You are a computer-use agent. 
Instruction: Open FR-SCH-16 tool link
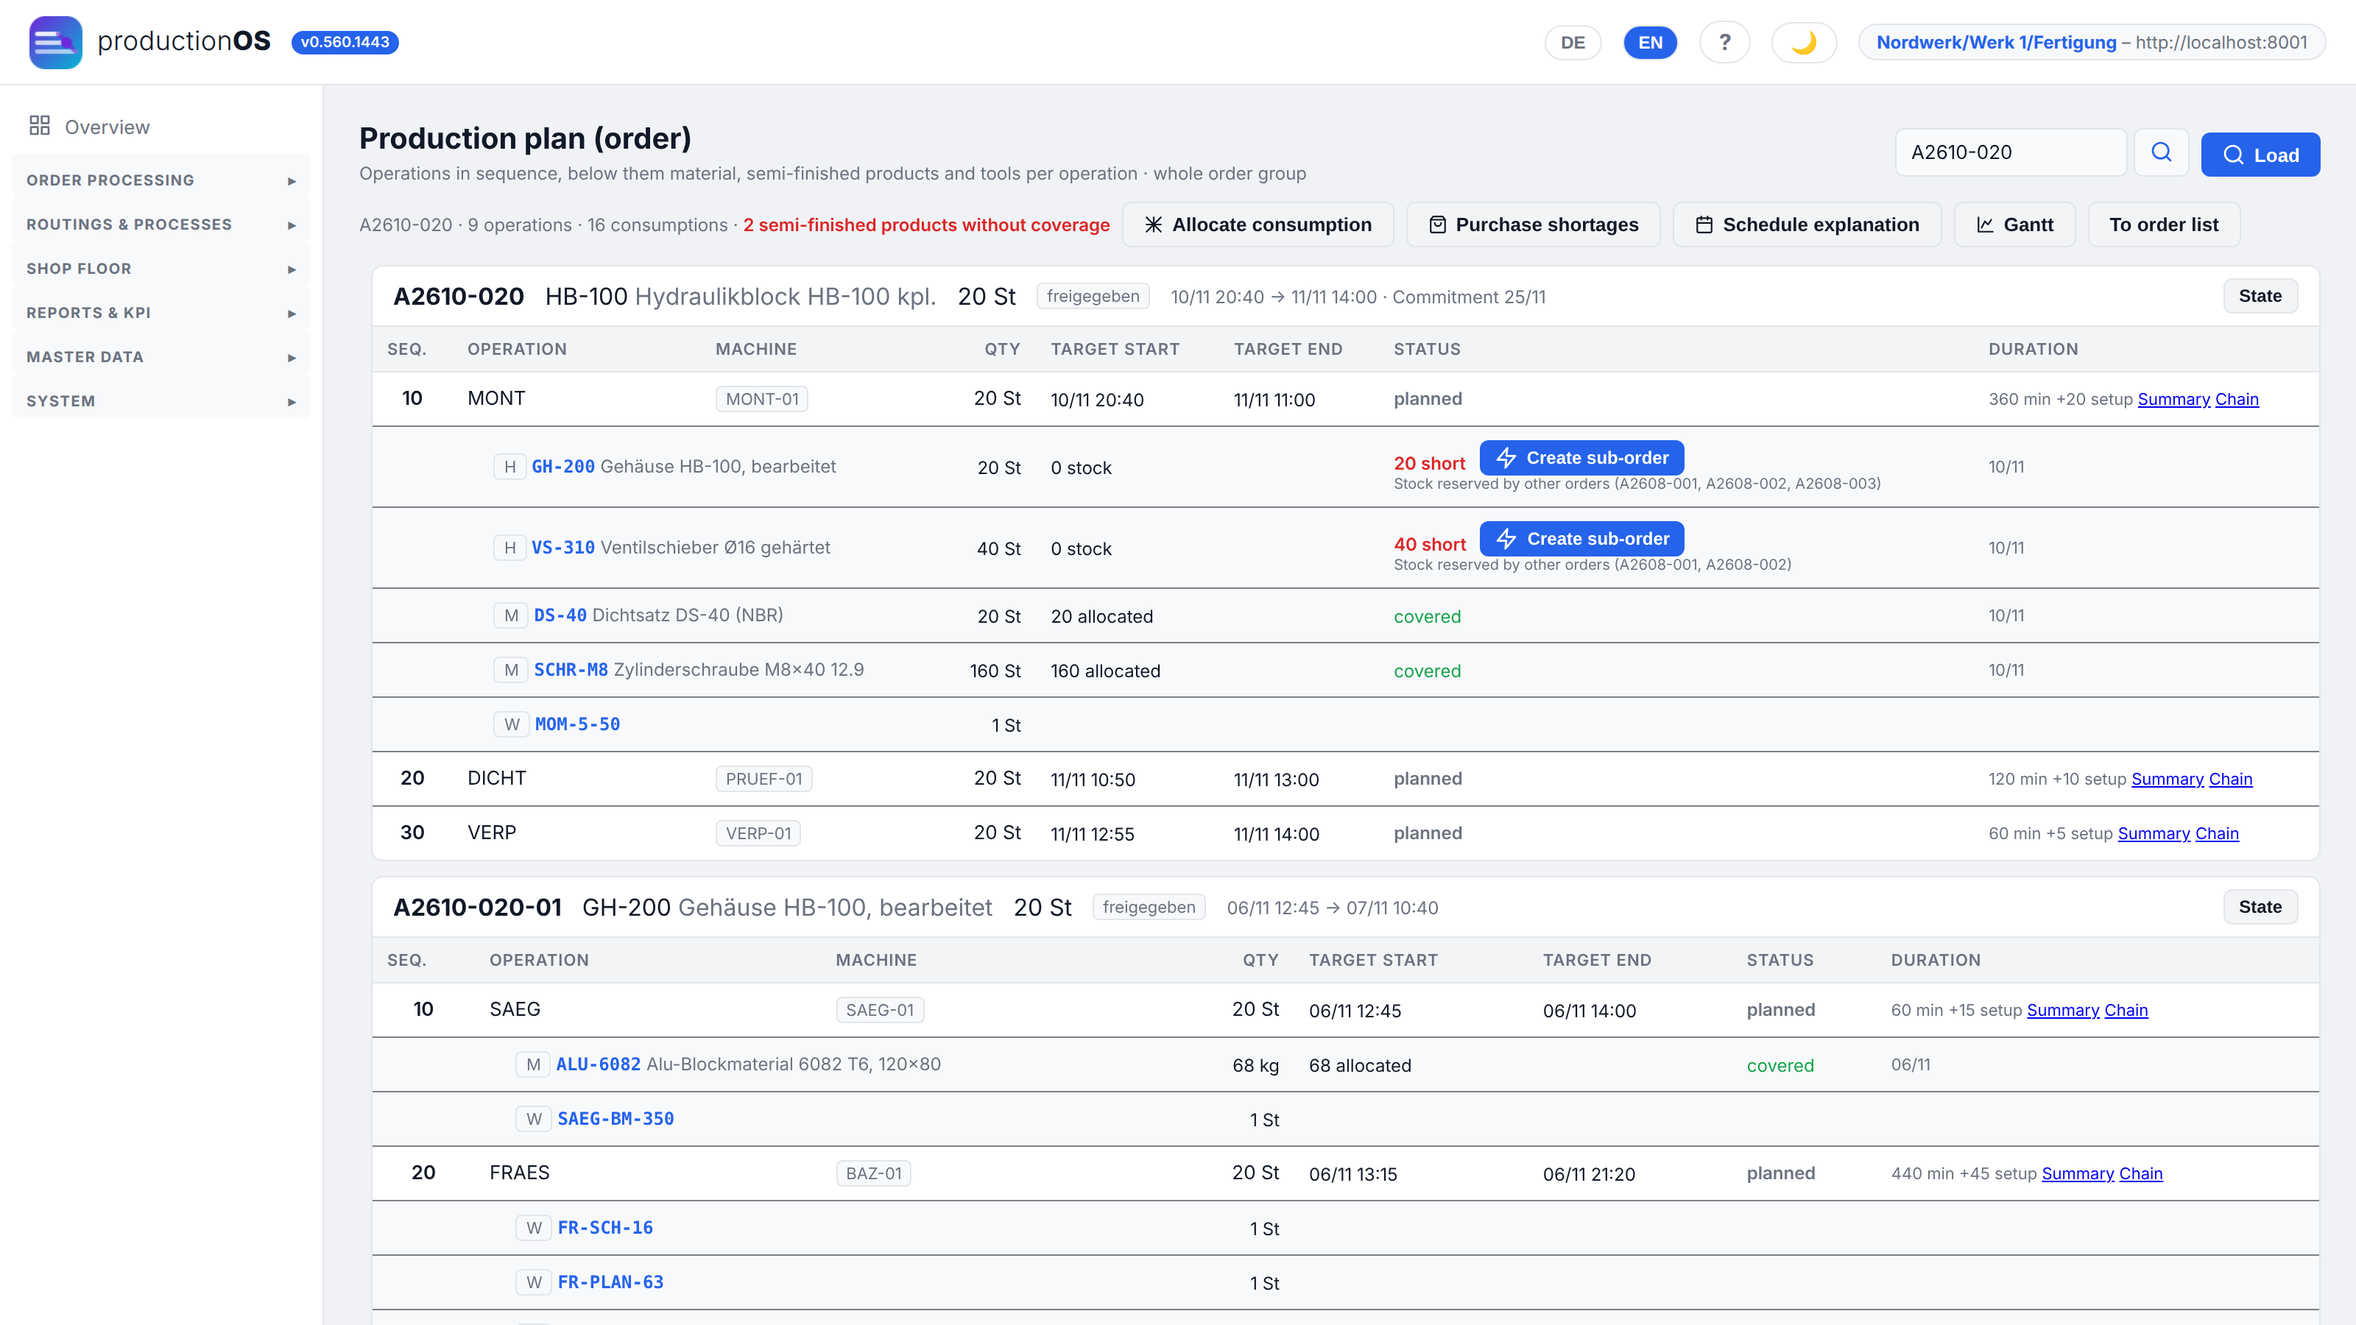[604, 1228]
